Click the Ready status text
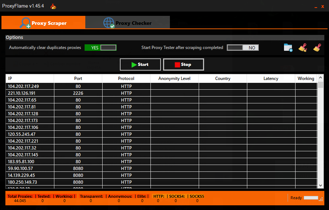This screenshot has width=329, height=210. click(x=296, y=198)
